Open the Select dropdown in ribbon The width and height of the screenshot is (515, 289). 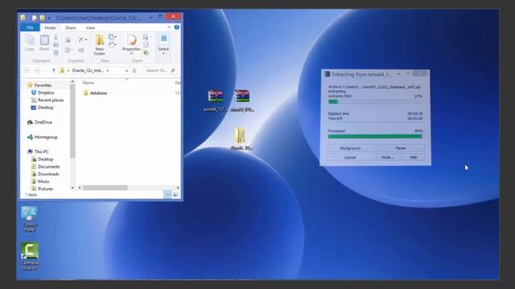tap(163, 44)
